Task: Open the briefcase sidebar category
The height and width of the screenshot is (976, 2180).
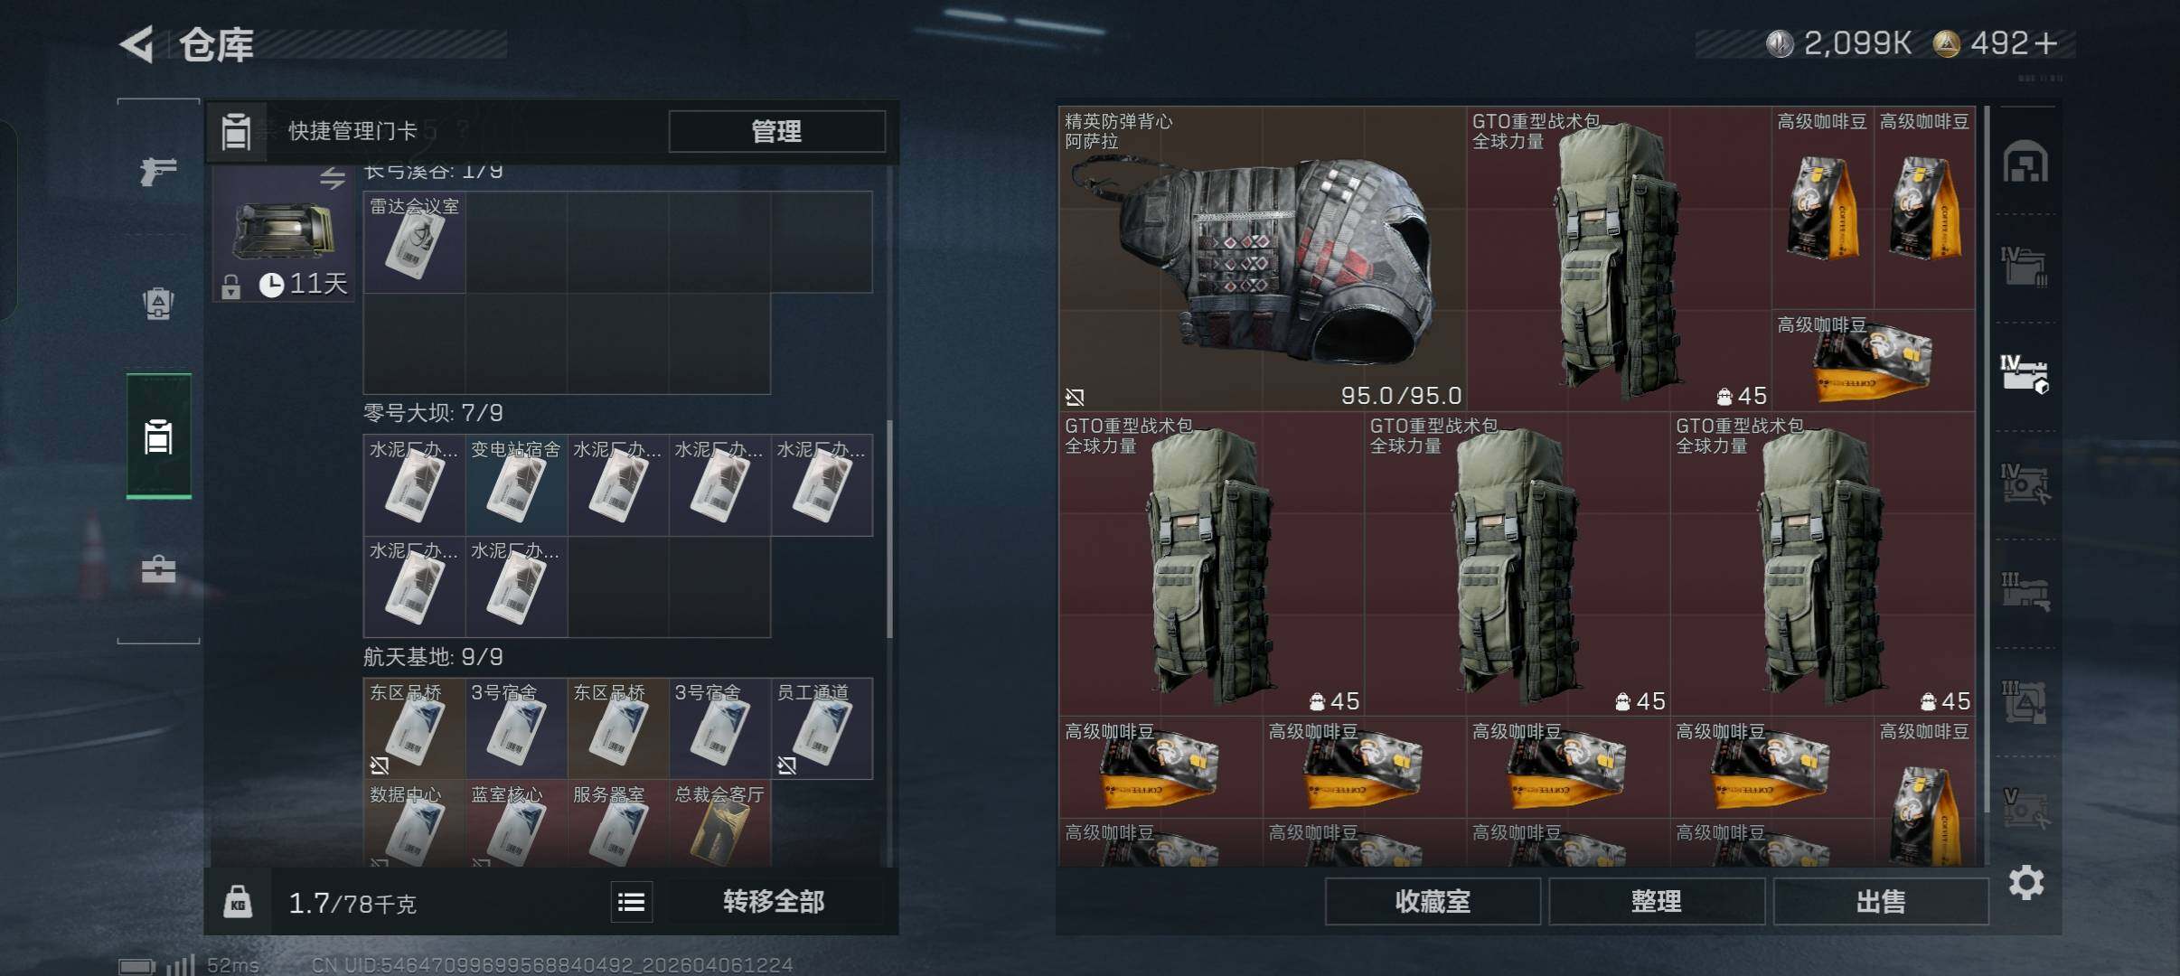Action: point(158,568)
